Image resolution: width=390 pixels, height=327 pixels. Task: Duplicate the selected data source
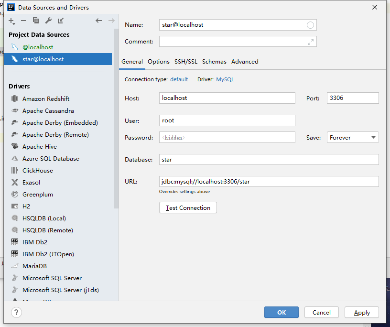[x=36, y=21]
